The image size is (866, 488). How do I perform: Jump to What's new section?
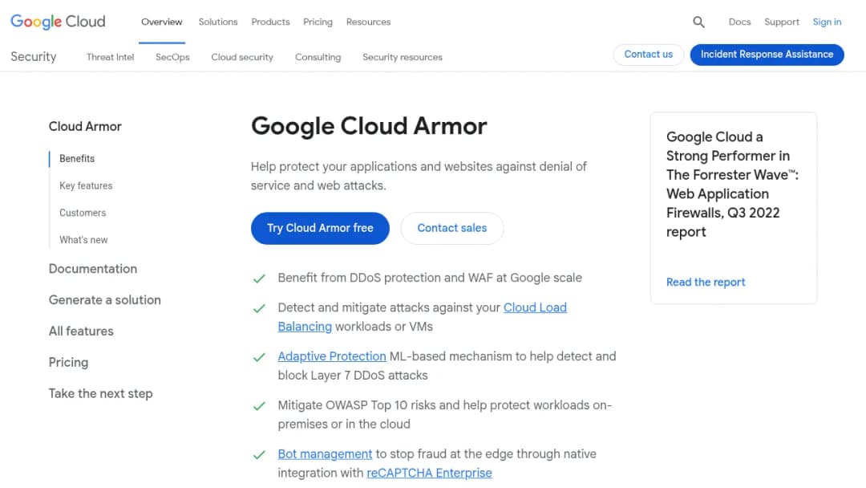pyautogui.click(x=83, y=240)
